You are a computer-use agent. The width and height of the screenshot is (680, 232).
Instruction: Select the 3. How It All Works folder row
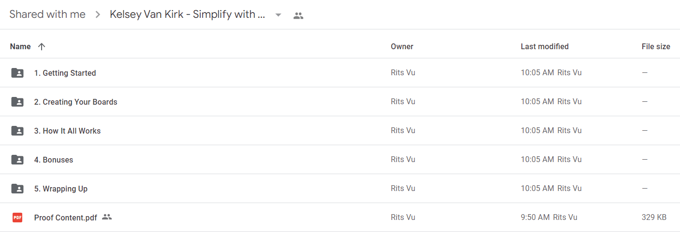(x=340, y=131)
